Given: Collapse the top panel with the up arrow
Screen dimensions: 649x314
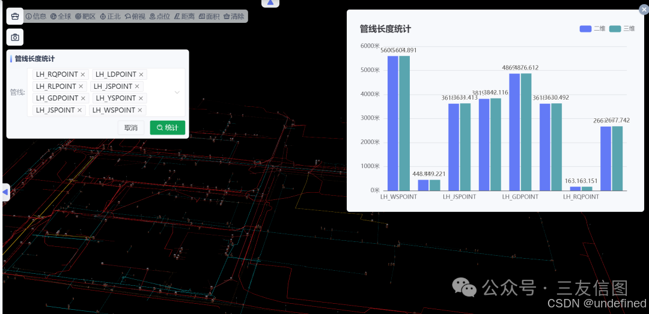Looking at the screenshot, I should click(x=270, y=3).
